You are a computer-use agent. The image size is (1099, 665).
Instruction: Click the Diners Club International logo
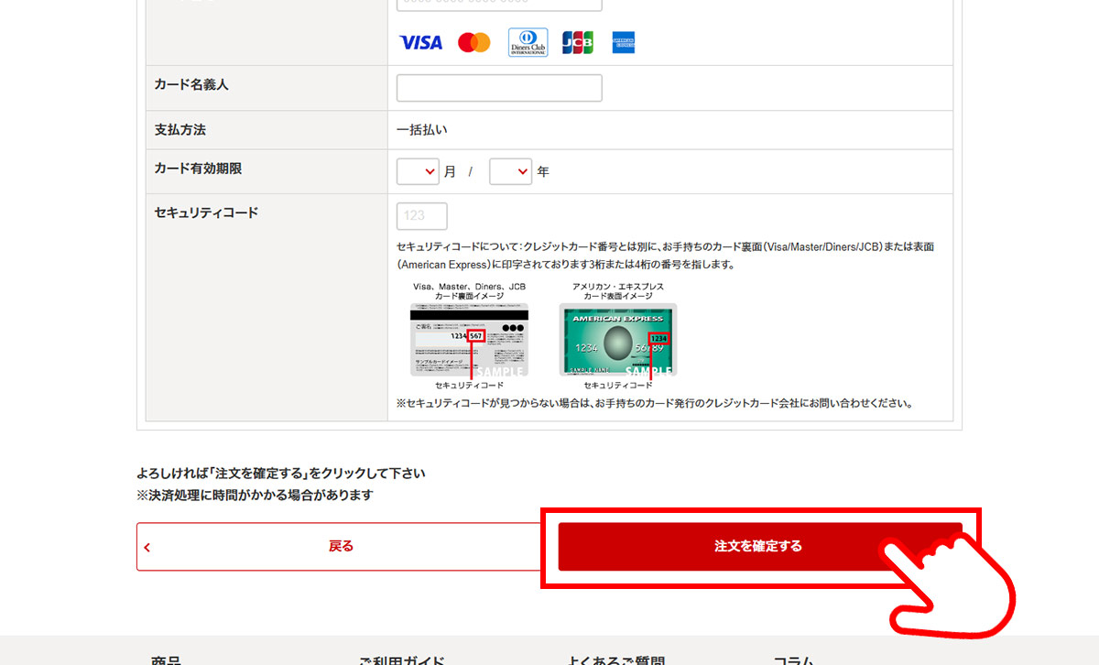tap(528, 42)
